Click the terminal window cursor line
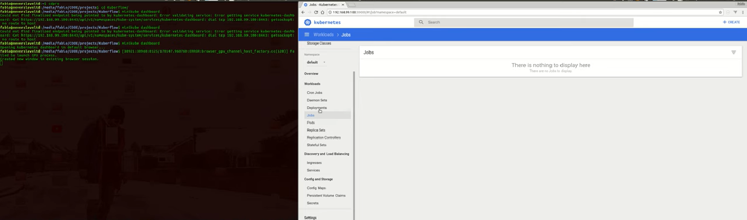Viewport: 747px width, 220px height. click(x=2, y=63)
